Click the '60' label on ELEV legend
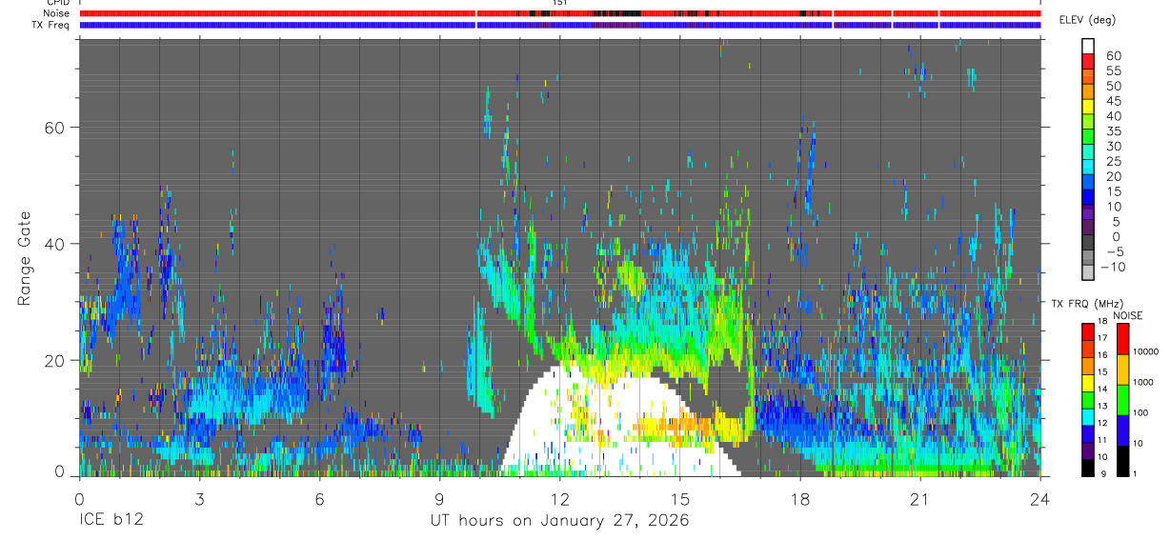Image resolution: width=1170 pixels, height=540 pixels. [x=1112, y=55]
